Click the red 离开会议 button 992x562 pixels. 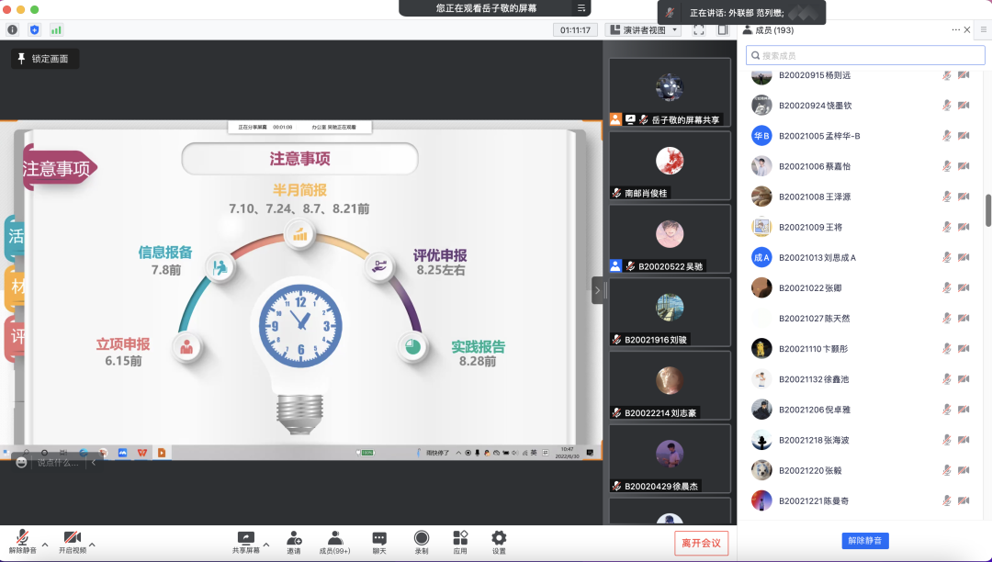(x=702, y=543)
